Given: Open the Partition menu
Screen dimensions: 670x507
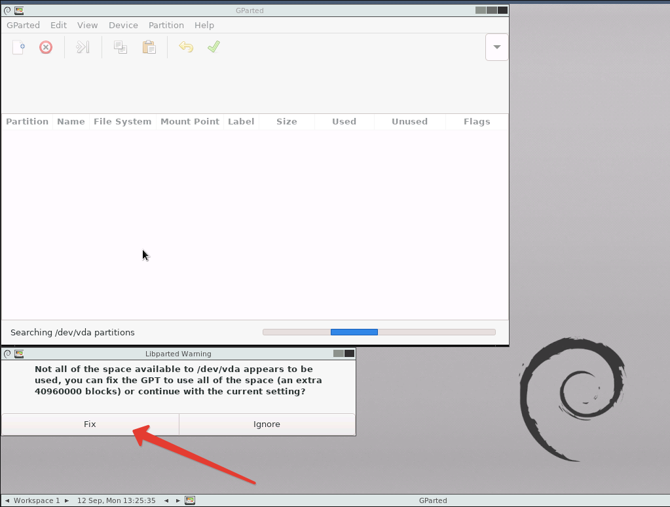Looking at the screenshot, I should (166, 25).
